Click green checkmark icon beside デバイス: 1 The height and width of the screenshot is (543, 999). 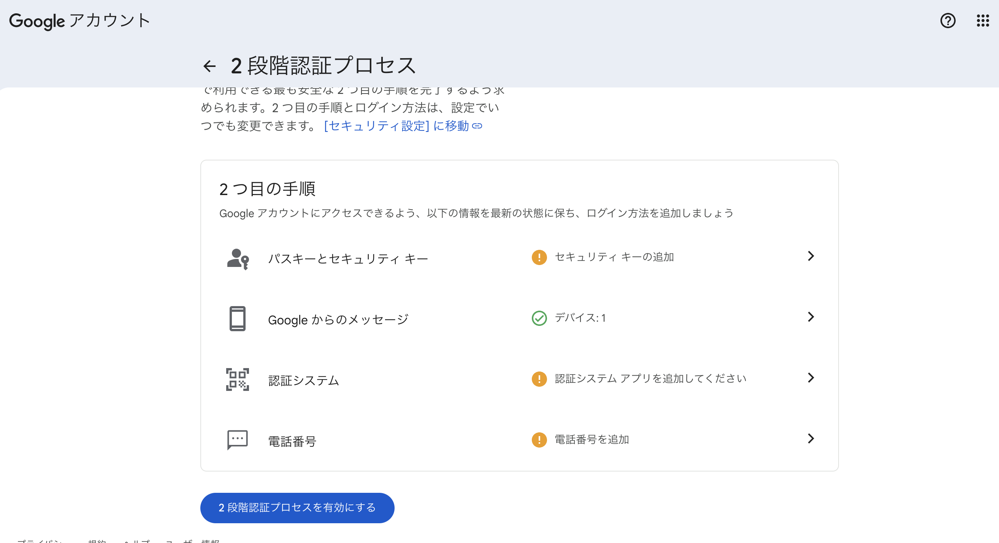pos(539,318)
